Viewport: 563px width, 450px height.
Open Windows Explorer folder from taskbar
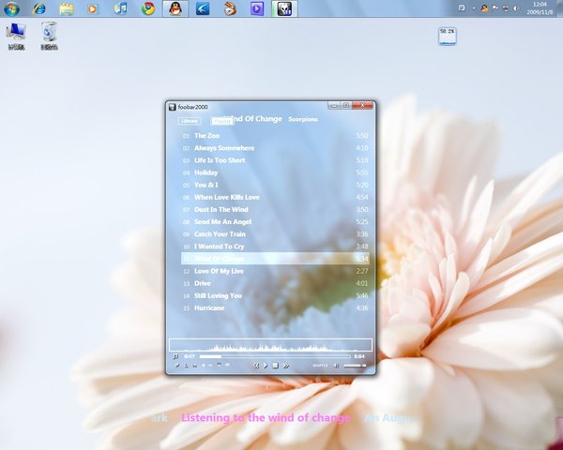(67, 8)
